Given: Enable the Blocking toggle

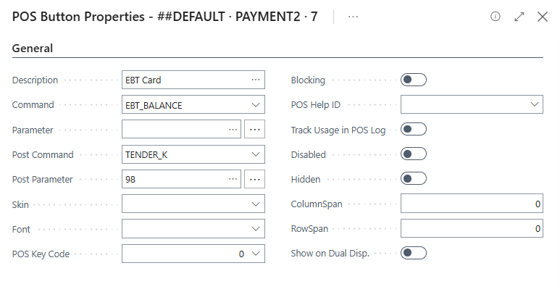Looking at the screenshot, I should pyautogui.click(x=414, y=80).
